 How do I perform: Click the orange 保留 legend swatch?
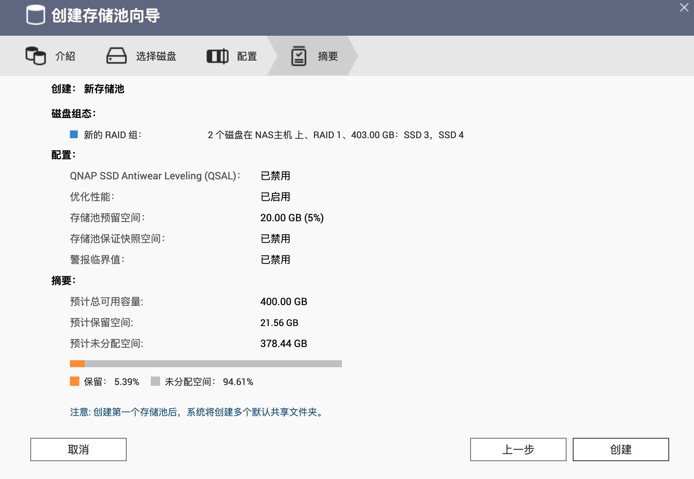coord(74,382)
